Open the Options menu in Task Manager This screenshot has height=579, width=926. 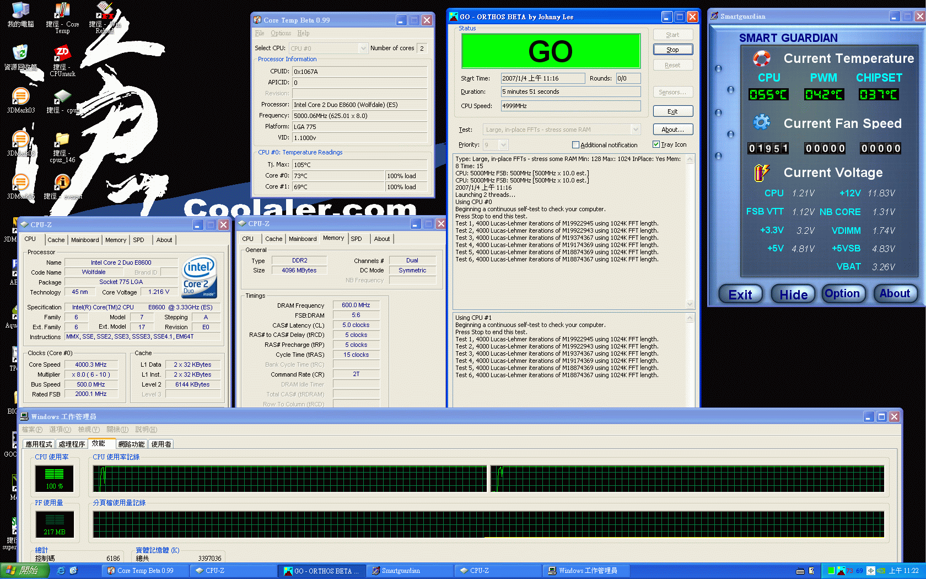click(x=60, y=430)
